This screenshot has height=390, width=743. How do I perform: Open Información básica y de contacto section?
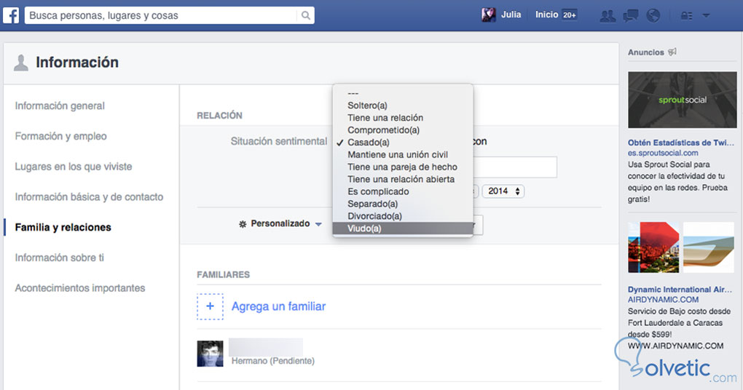point(89,196)
